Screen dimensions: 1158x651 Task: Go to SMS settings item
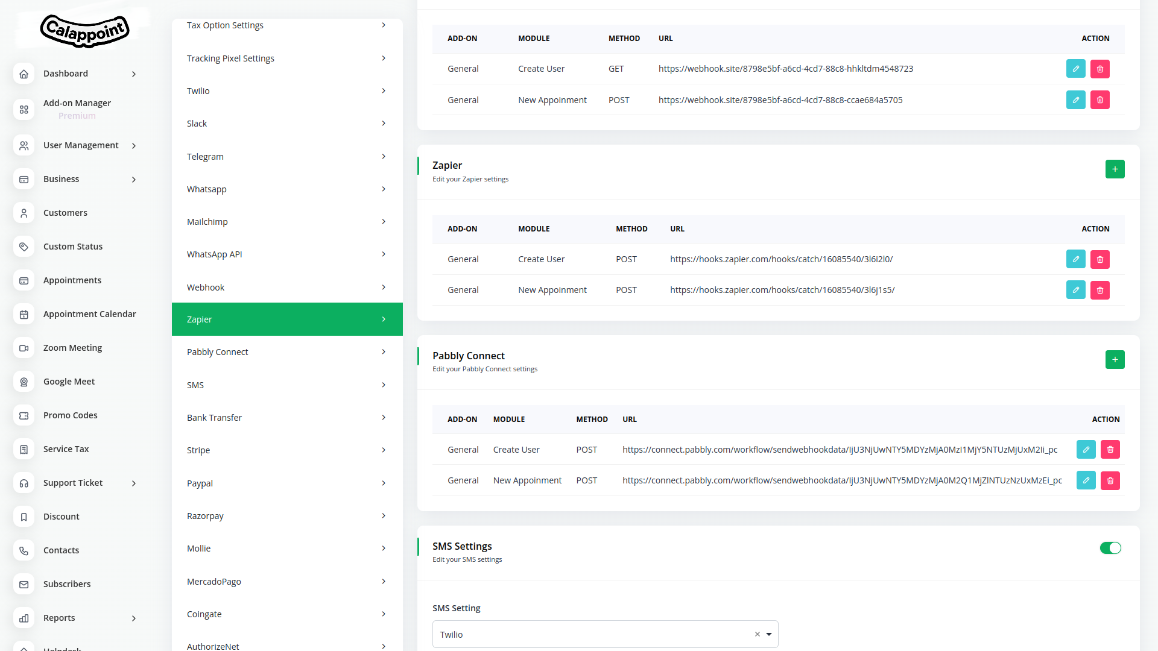[x=287, y=385]
